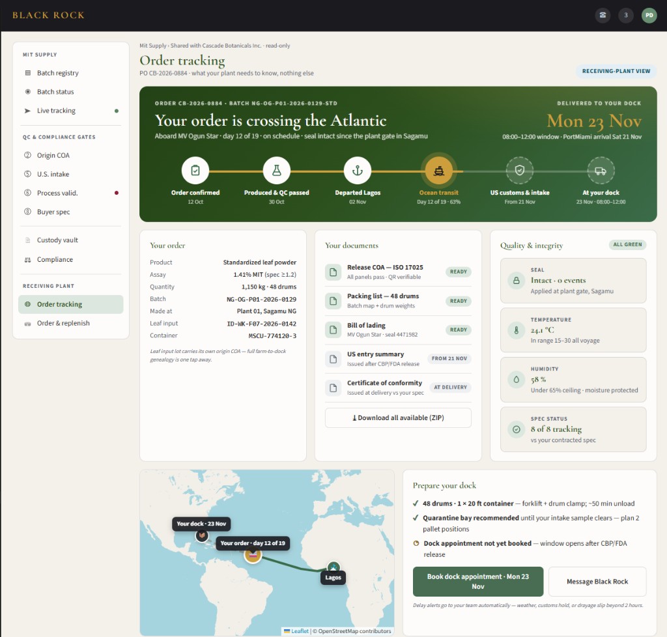Open the PD user avatar menu
Screen dimensions: 667x637
click(649, 16)
